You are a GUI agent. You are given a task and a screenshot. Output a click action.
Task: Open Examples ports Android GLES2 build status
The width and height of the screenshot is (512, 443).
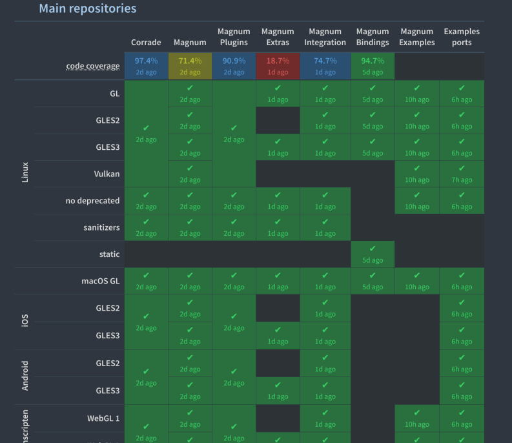(x=462, y=364)
